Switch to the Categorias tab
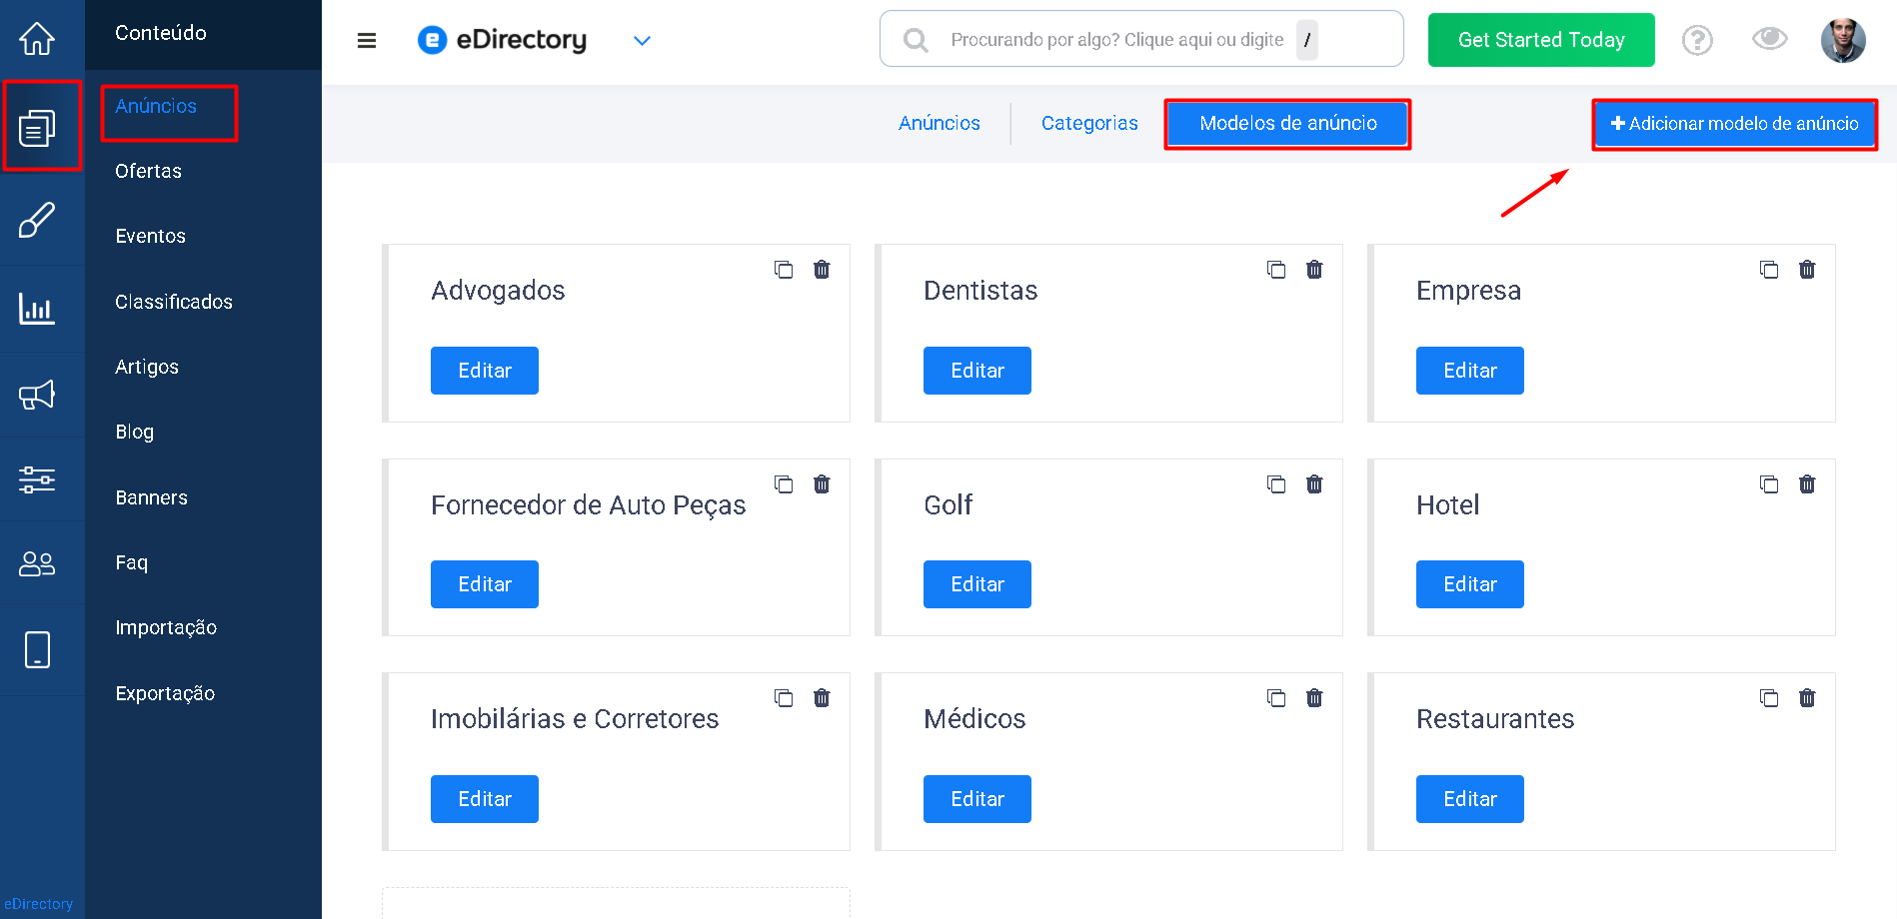The height and width of the screenshot is (919, 1897). [1089, 123]
